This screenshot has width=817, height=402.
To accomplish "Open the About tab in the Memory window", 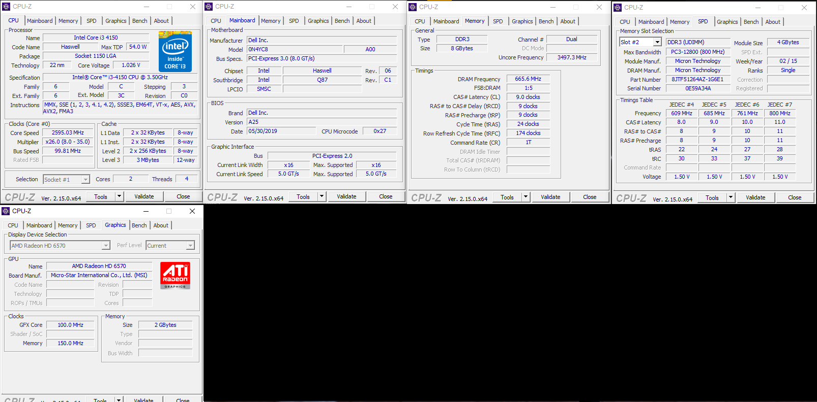I will click(568, 21).
